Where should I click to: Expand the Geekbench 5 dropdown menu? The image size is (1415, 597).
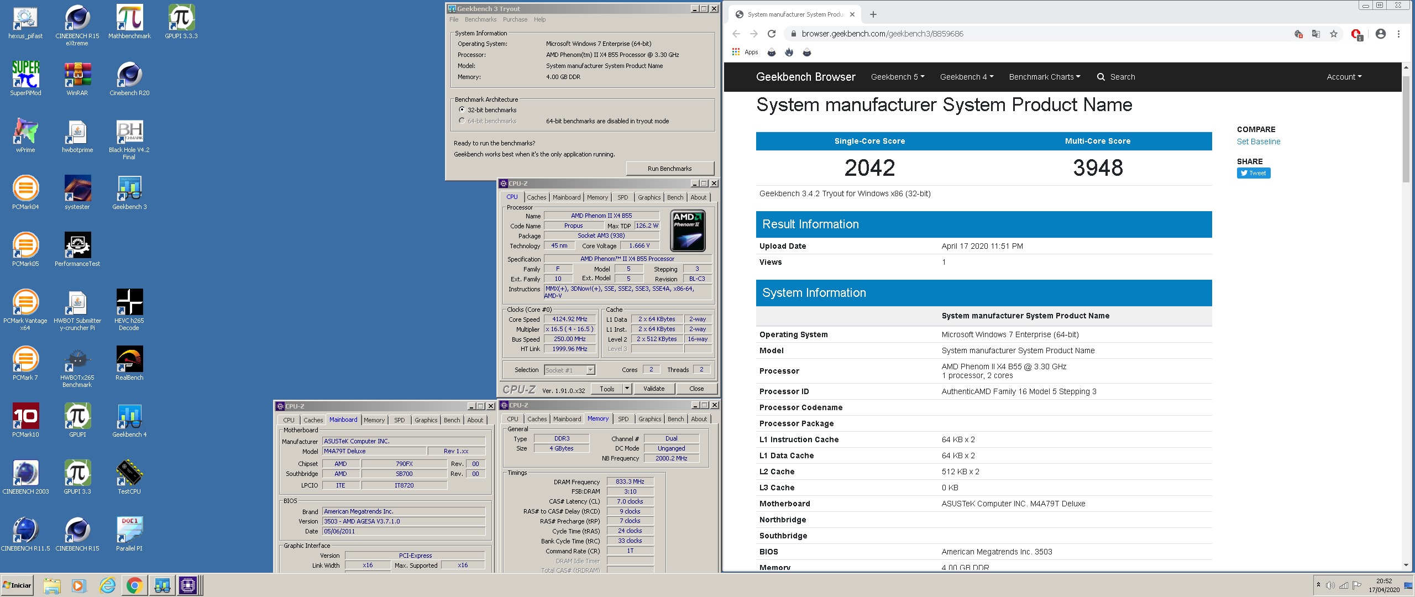(898, 77)
